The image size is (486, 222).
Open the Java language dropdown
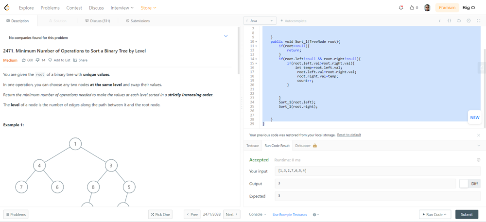click(260, 21)
